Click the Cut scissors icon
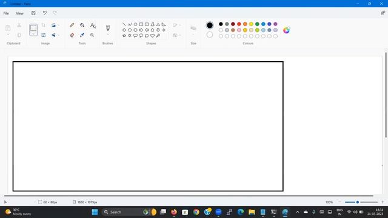The width and height of the screenshot is (388, 218). (19, 25)
